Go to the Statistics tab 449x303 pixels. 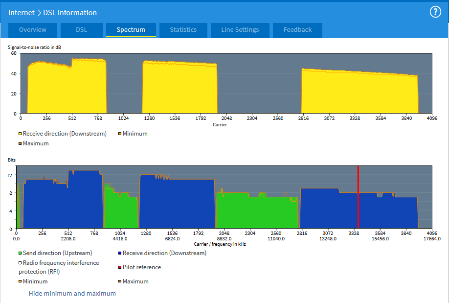183,30
